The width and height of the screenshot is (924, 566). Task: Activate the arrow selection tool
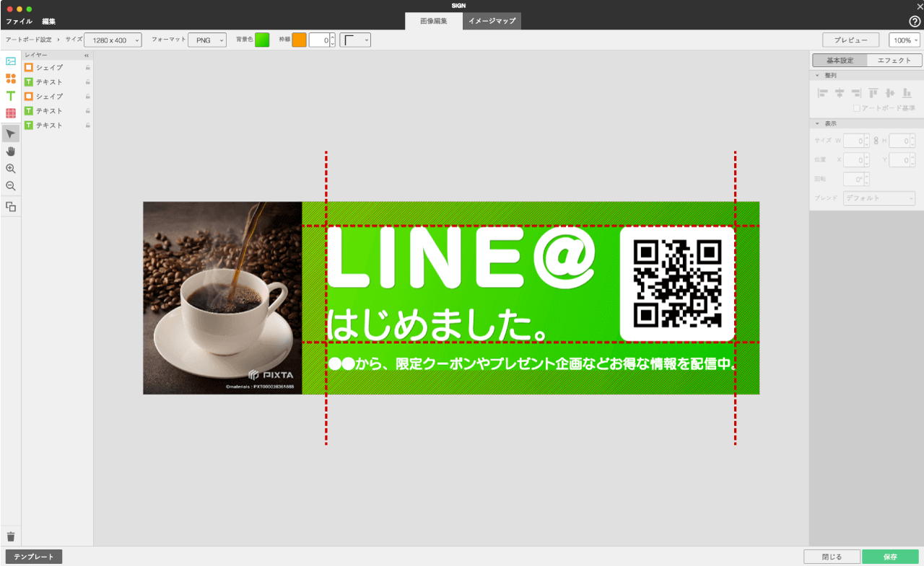click(x=11, y=133)
